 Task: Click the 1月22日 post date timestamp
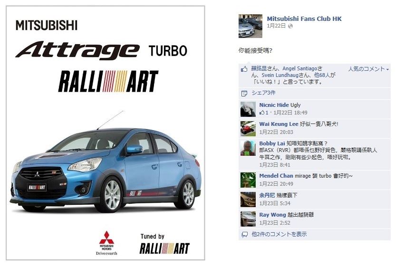point(276,26)
